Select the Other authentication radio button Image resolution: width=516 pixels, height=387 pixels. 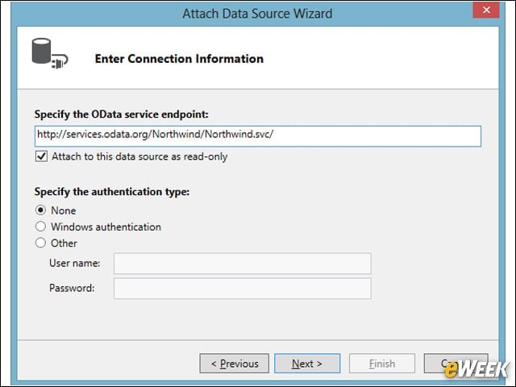[x=40, y=243]
